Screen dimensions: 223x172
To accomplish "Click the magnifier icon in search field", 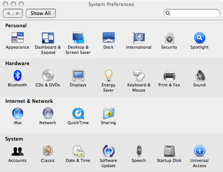I will [x=168, y=13].
